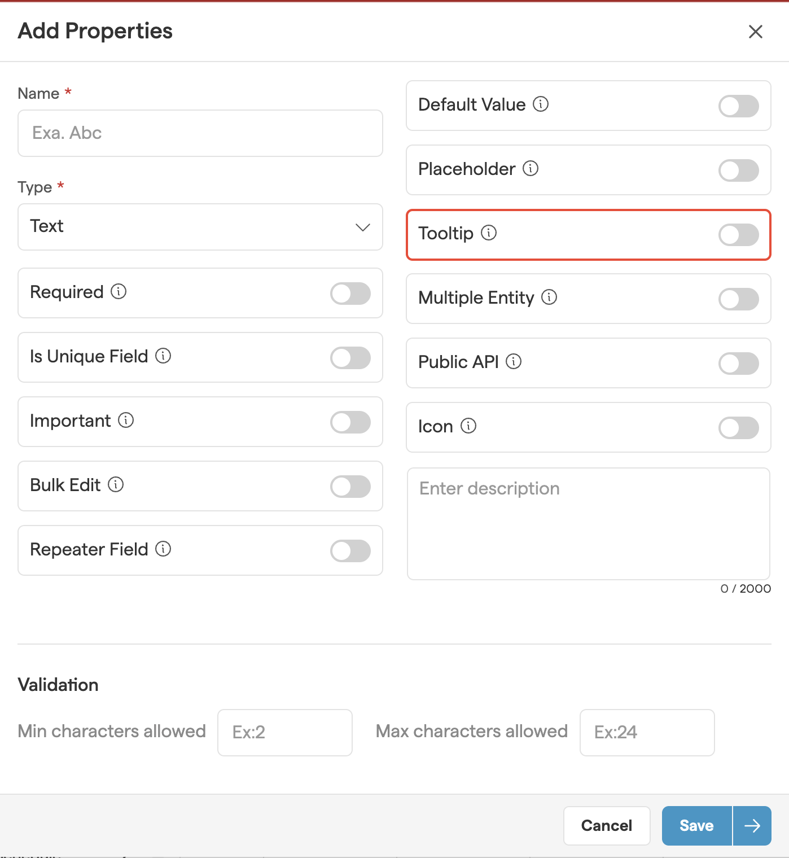Focus the Enter description text area
The image size is (789, 858).
tap(589, 523)
